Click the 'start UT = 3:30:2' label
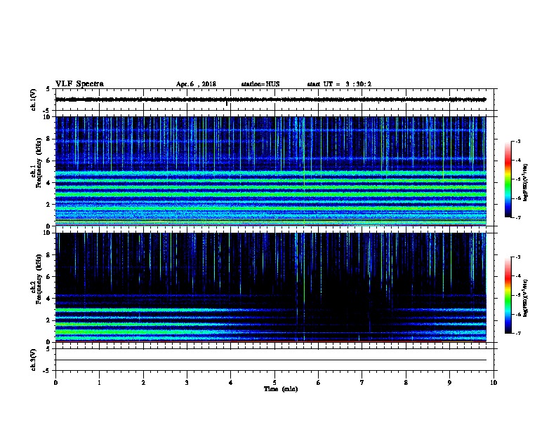The width and height of the screenshot is (556, 429). point(339,84)
